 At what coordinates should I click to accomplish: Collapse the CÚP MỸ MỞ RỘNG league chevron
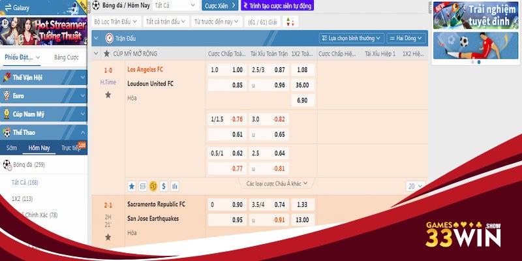[x=96, y=54]
